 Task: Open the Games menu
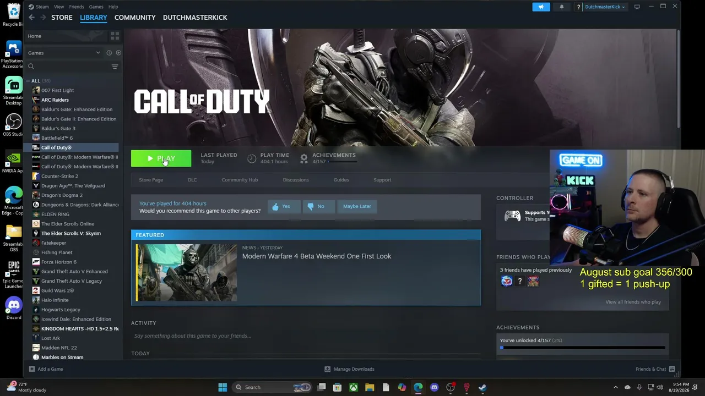[x=96, y=7]
